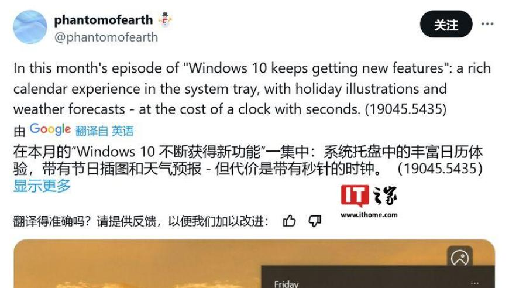Click the thumbs up feedback icon
Image resolution: width=509 pixels, height=288 pixels.
[x=289, y=221]
